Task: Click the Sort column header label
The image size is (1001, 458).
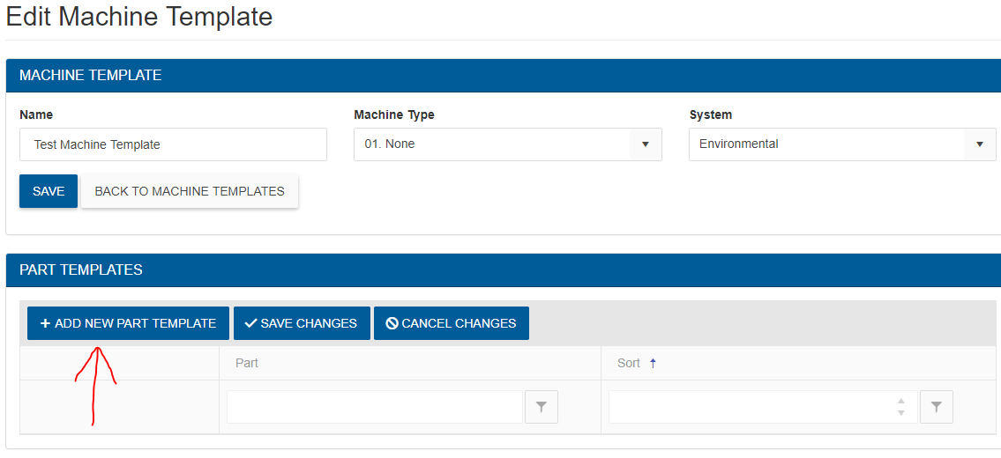Action: pyautogui.click(x=628, y=363)
